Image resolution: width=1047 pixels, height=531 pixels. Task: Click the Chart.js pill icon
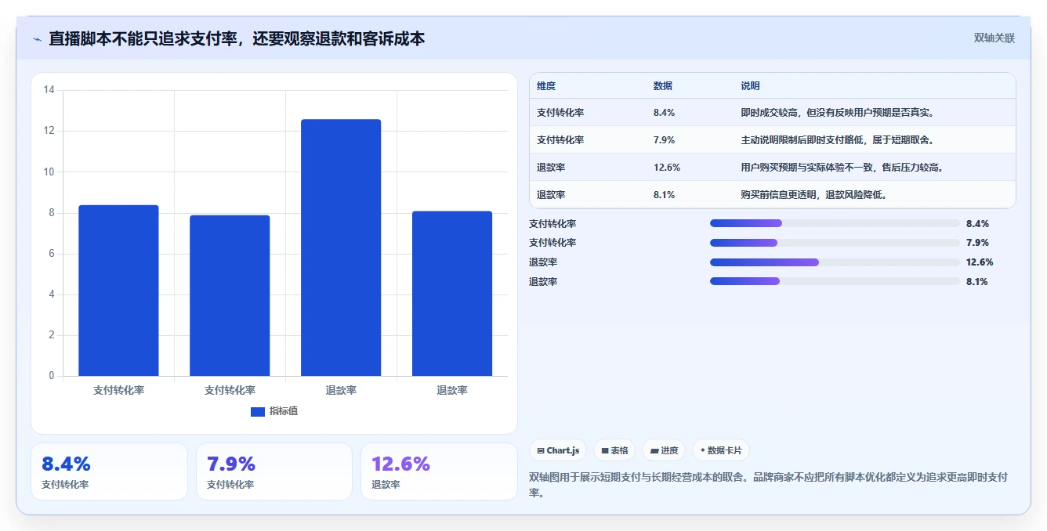(x=541, y=450)
